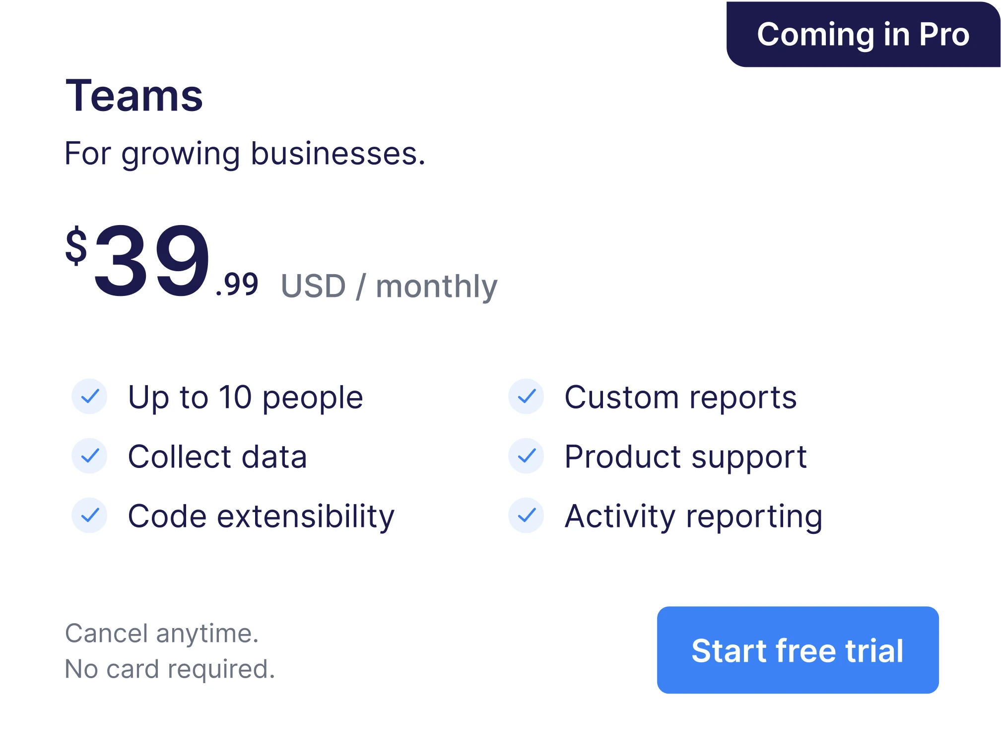The image size is (1001, 754).
Task: Click the For growing businesses subtitle
Action: click(x=245, y=154)
